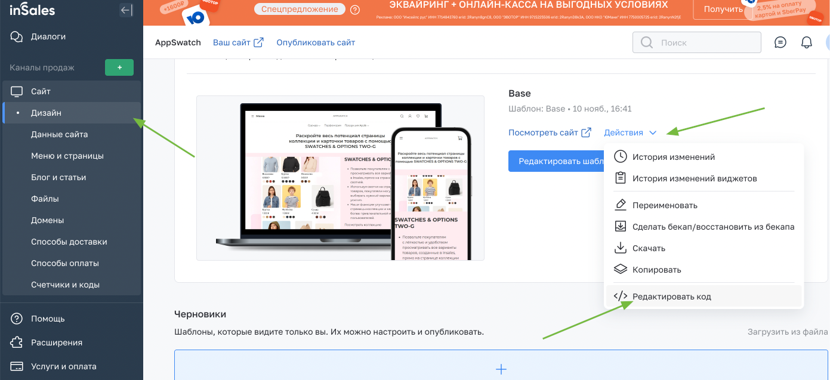This screenshot has width=830, height=380.
Task: Collapse the Сайт sidebar section
Action: (x=41, y=91)
